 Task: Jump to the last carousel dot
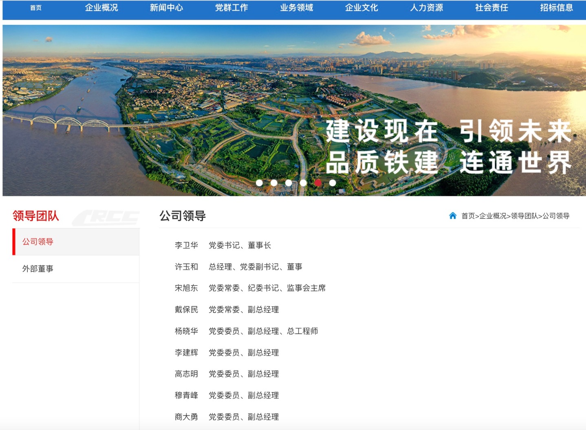333,183
